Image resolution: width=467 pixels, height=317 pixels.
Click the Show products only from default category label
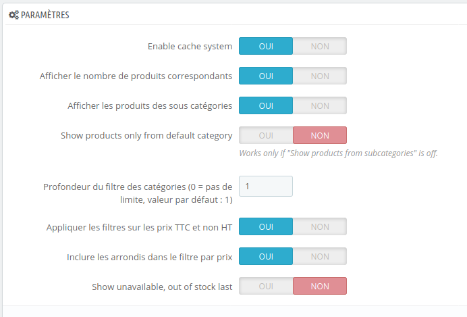[x=146, y=135]
